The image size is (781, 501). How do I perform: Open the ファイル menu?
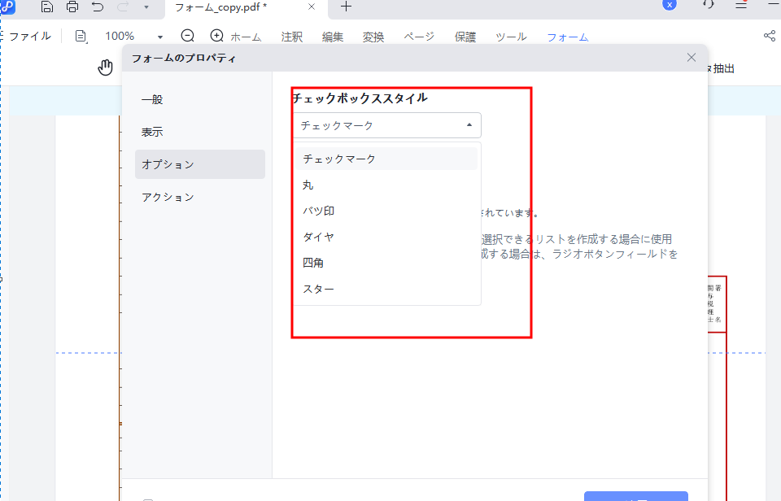[29, 37]
